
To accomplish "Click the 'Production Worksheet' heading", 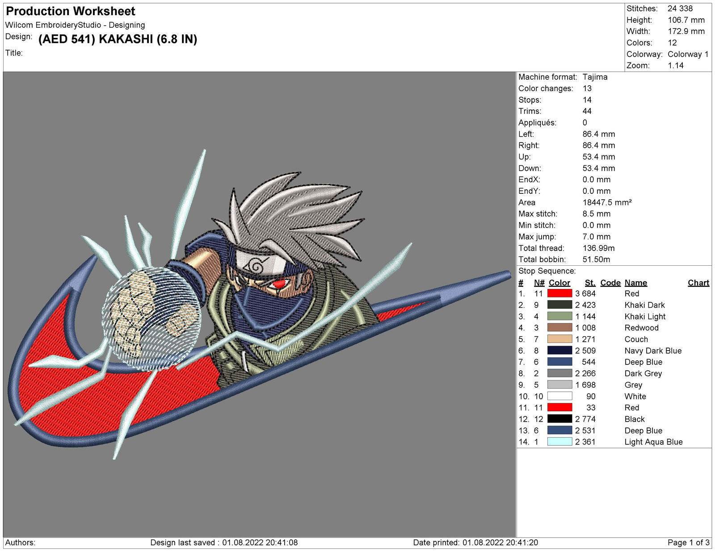I will coord(71,11).
